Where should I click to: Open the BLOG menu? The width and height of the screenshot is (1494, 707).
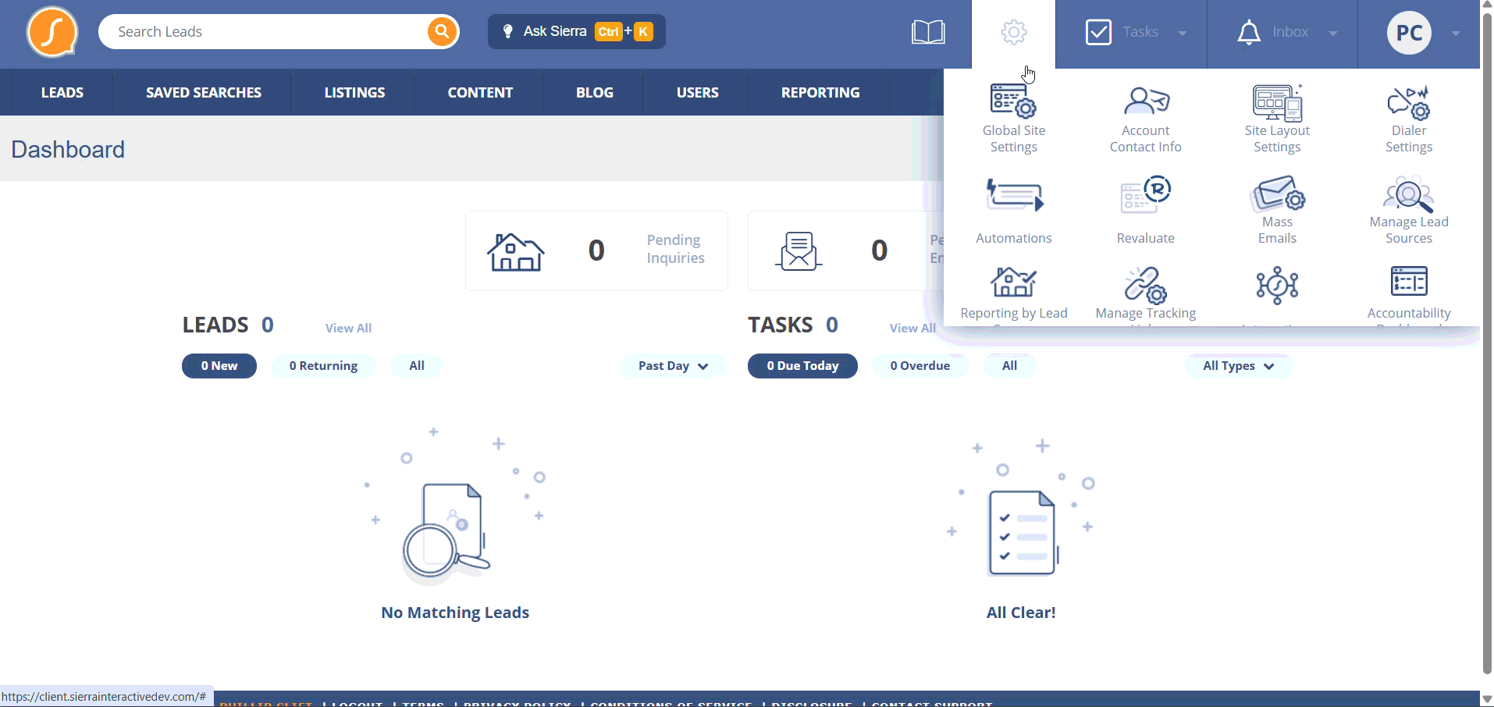(594, 92)
